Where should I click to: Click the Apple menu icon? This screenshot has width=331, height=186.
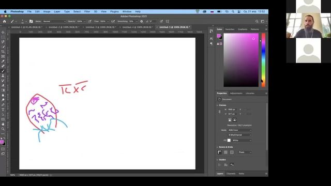(x=5, y=11)
